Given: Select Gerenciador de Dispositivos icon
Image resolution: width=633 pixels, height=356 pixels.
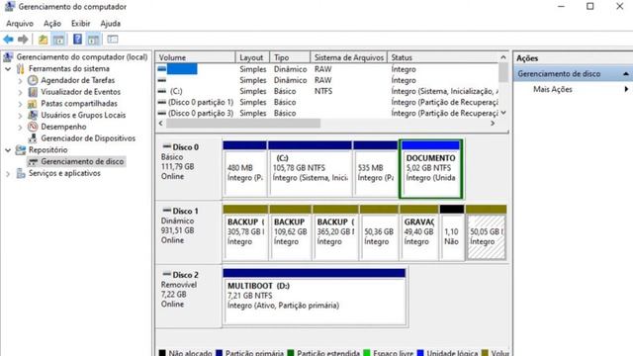Looking at the screenshot, I should pos(33,138).
